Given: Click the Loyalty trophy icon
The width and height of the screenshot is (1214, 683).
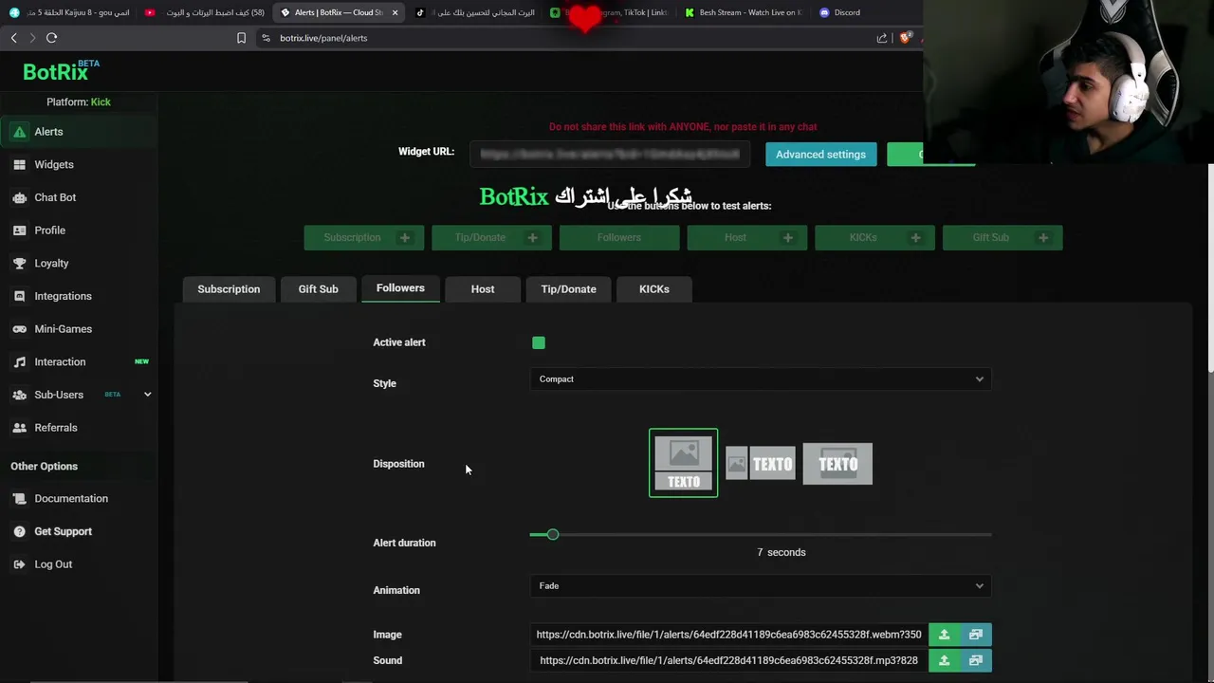Looking at the screenshot, I should click(19, 263).
